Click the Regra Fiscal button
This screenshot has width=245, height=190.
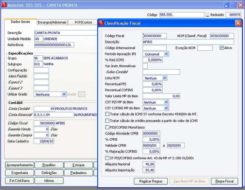pos(224,181)
